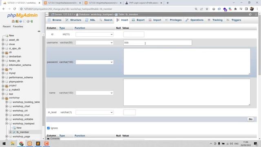Toggle the Ignore checkbox
Screen dimensions: 261x147
tap(49, 128)
